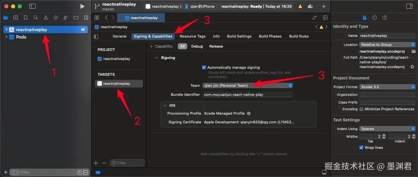
Task: Open the Find navigator magnifier icon
Action: (x=36, y=17)
